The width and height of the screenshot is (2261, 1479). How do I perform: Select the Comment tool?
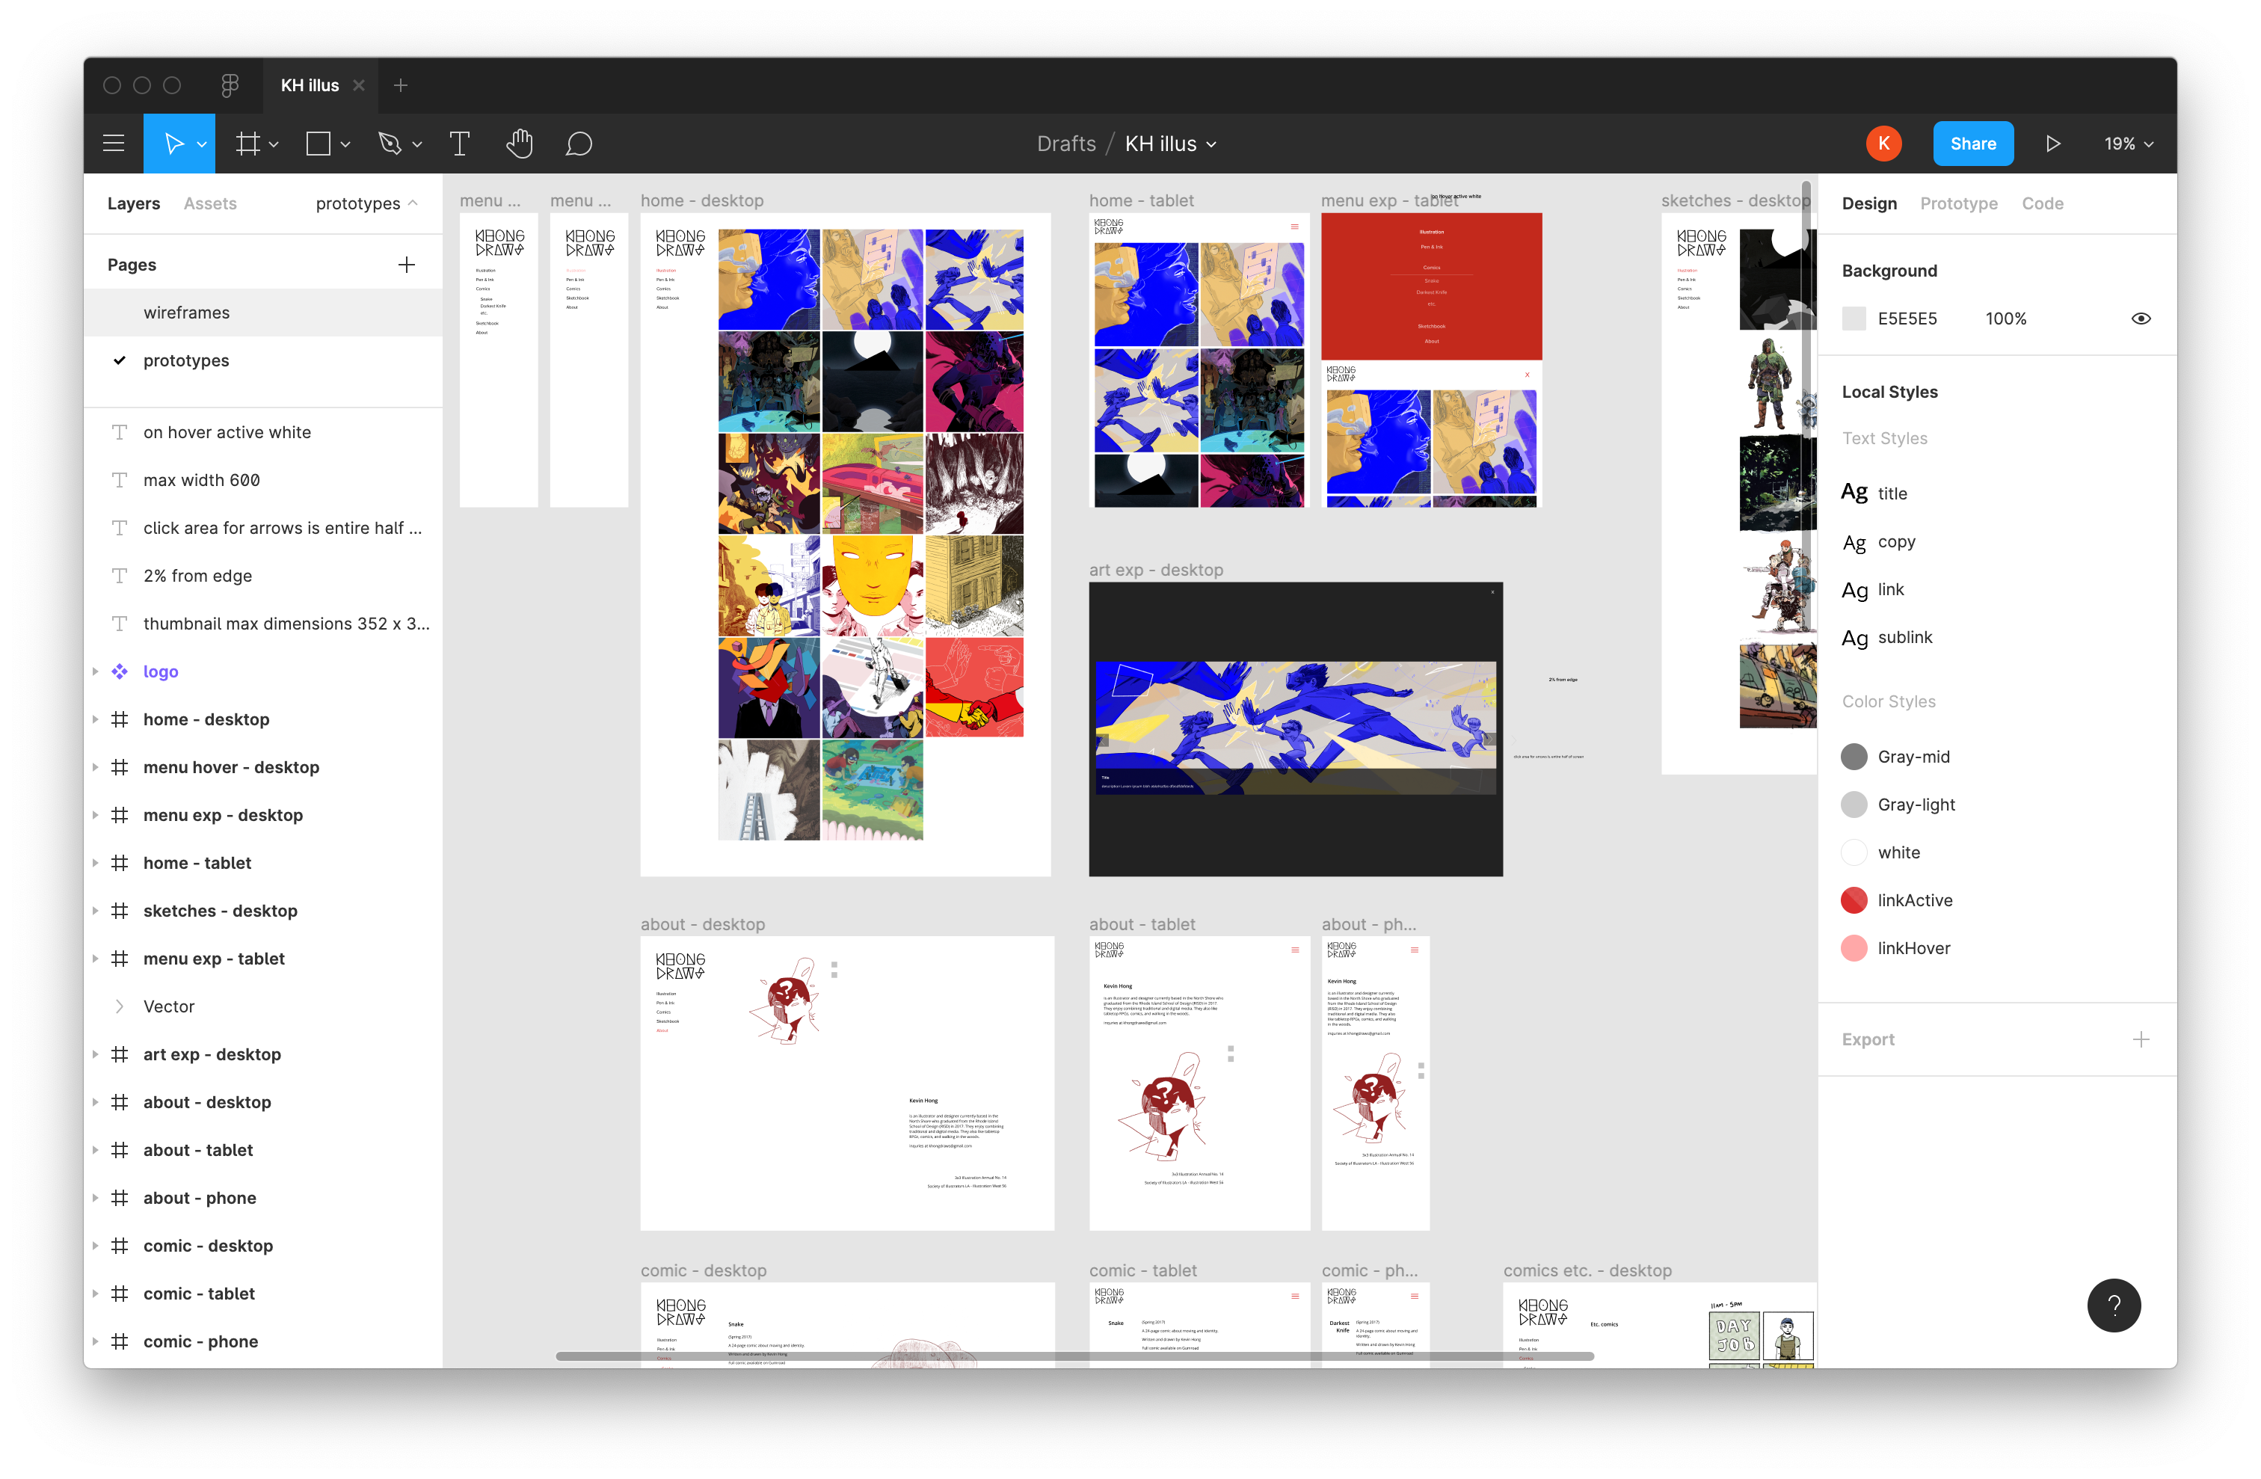[x=579, y=144]
